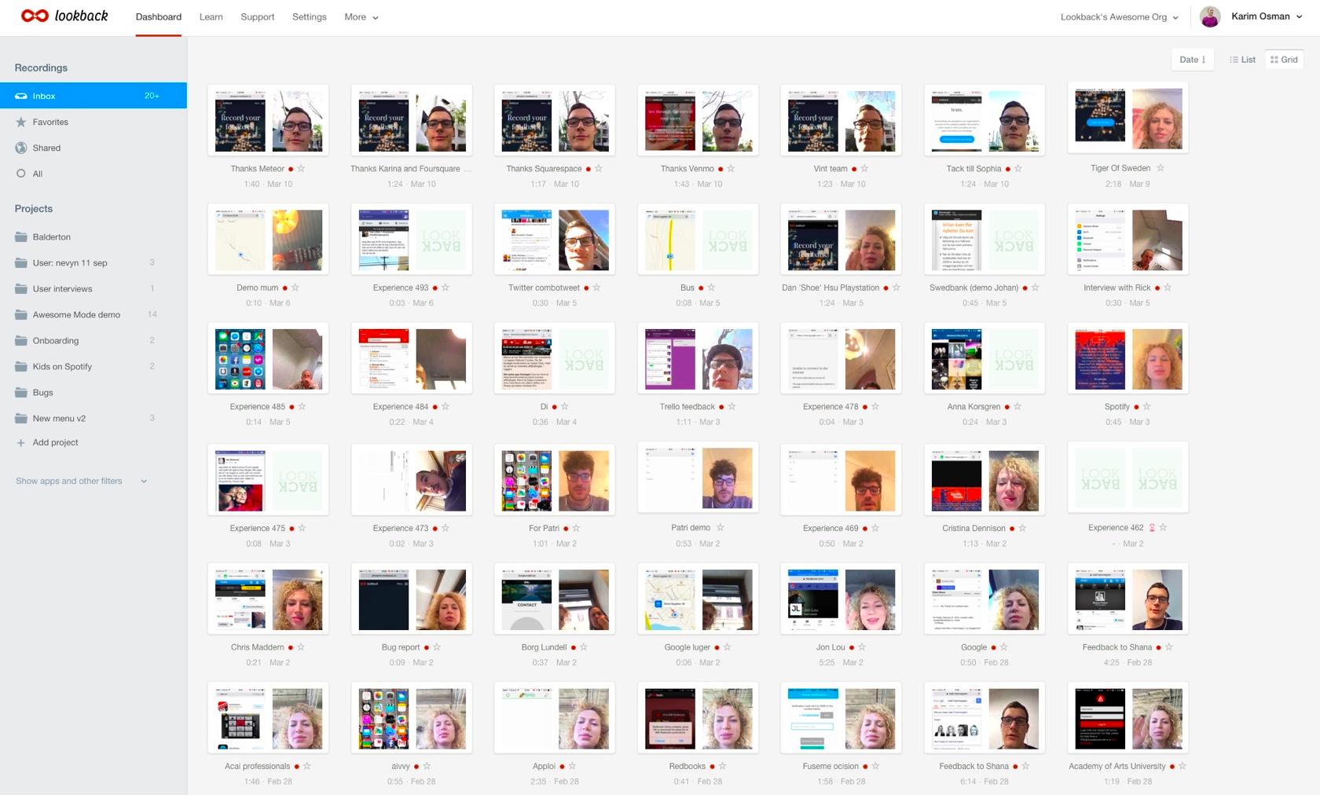
Task: Star the Anna Korsgren recording
Action: click(1017, 406)
